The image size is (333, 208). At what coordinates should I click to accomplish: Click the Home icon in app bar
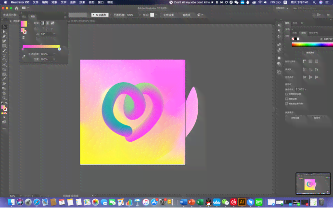(x=16, y=8)
